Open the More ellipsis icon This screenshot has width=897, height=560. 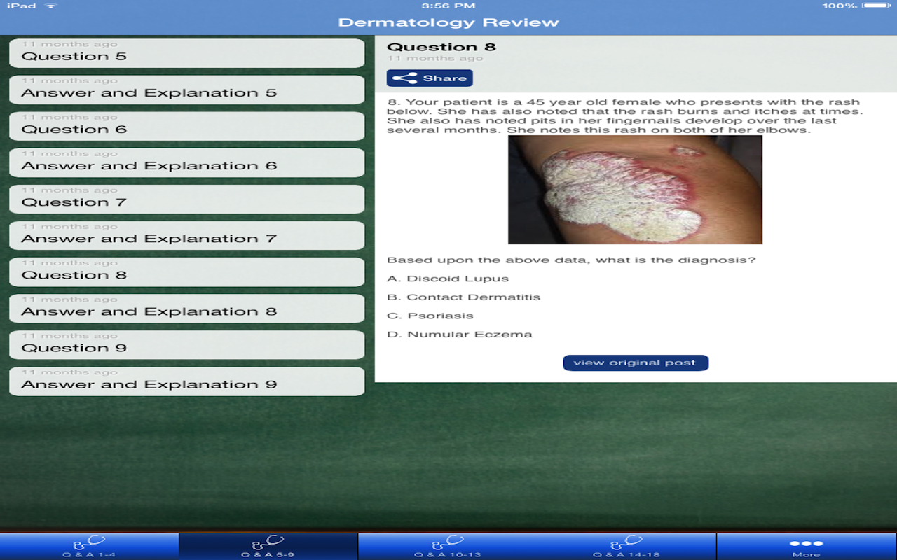click(807, 542)
